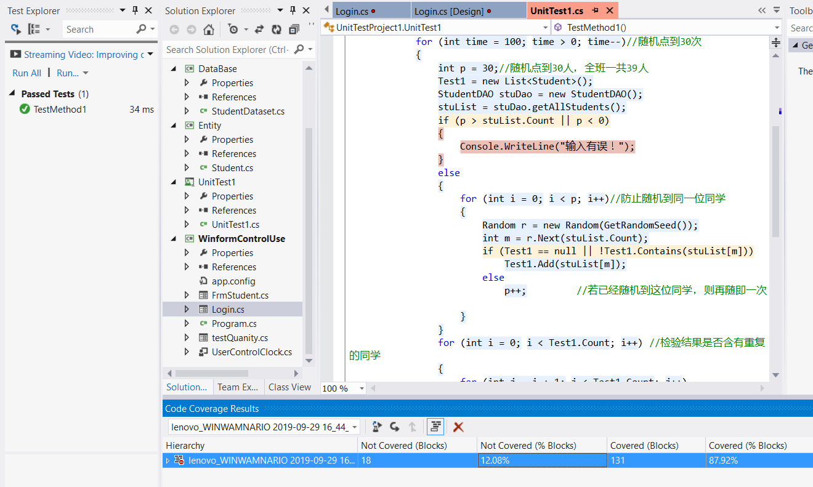Click the editor split-window handle
The height and width of the screenshot is (487, 813).
point(776,42)
